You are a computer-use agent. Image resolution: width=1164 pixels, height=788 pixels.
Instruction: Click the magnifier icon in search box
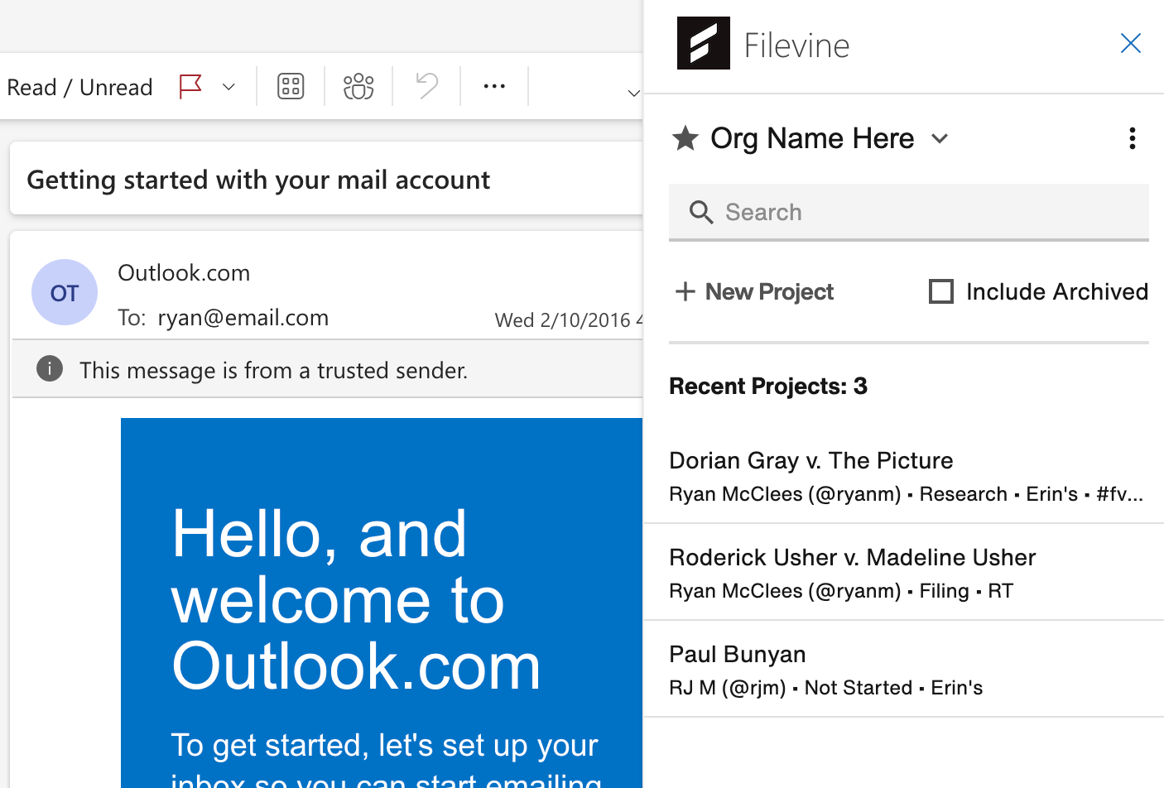tap(701, 213)
